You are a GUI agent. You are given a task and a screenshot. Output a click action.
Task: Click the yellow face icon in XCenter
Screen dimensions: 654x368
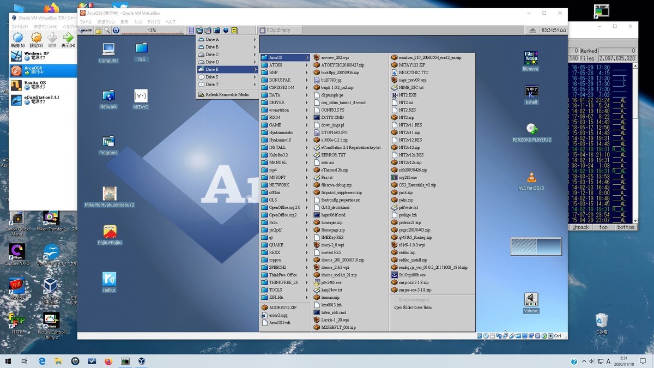(234, 30)
